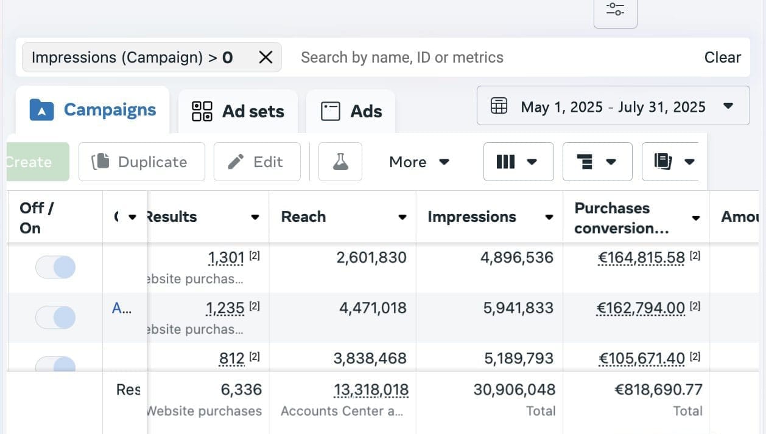Switch to the Ad sets tab

(x=238, y=111)
